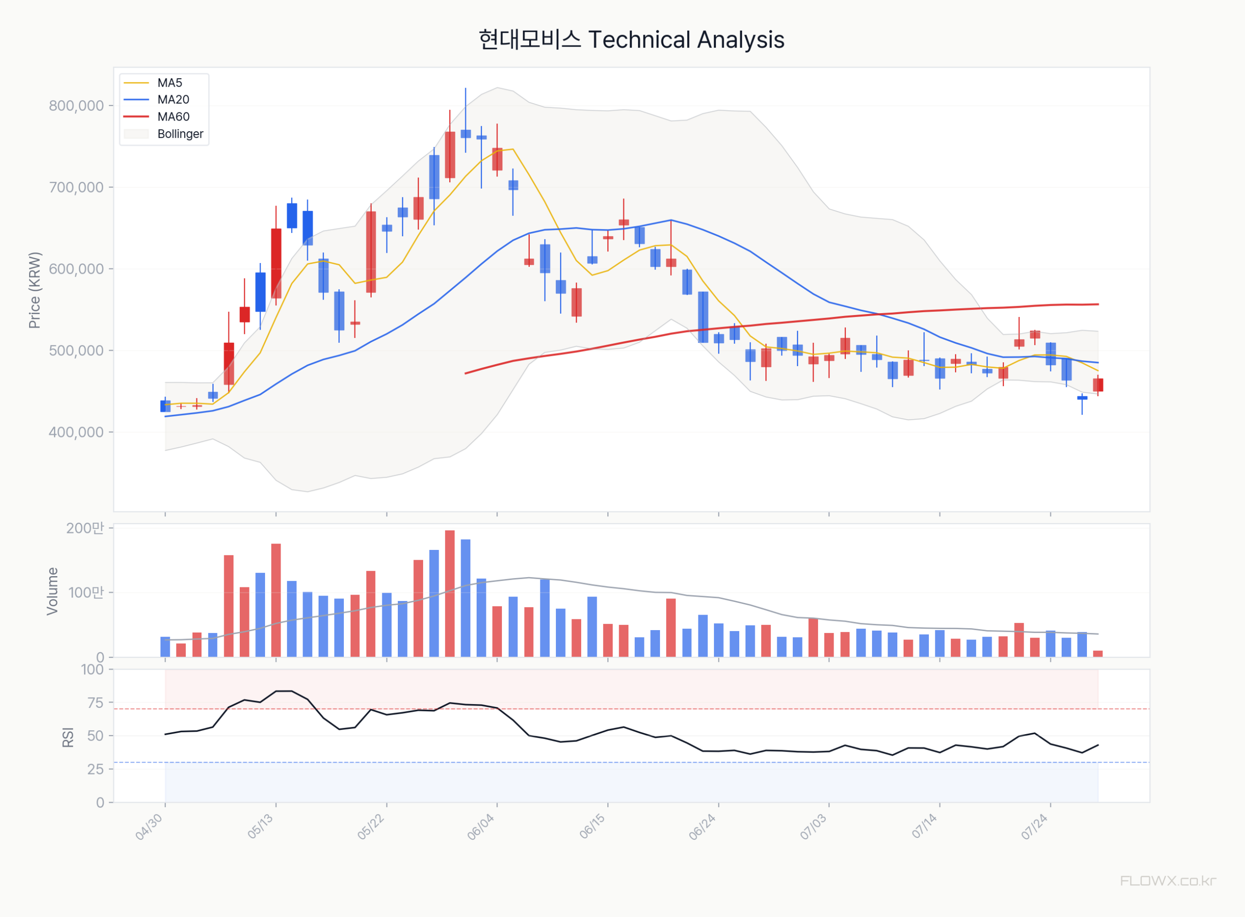
Task: Select the MA20 legend label
Action: coord(173,99)
